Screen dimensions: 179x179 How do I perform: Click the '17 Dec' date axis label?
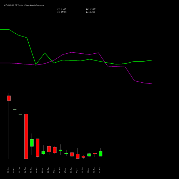pos(14,170)
